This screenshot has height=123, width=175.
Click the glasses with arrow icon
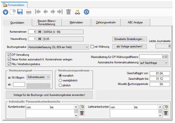pyautogui.click(x=77, y=12)
